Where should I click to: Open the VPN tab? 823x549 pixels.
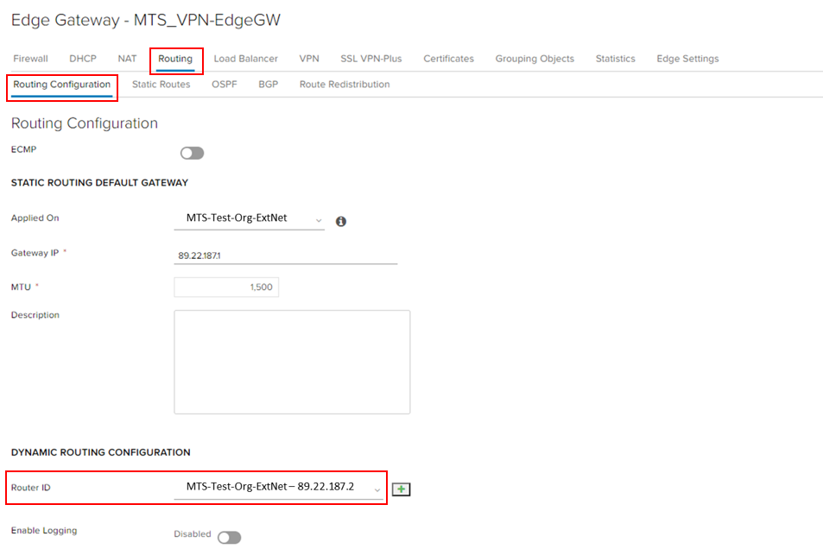(x=309, y=59)
